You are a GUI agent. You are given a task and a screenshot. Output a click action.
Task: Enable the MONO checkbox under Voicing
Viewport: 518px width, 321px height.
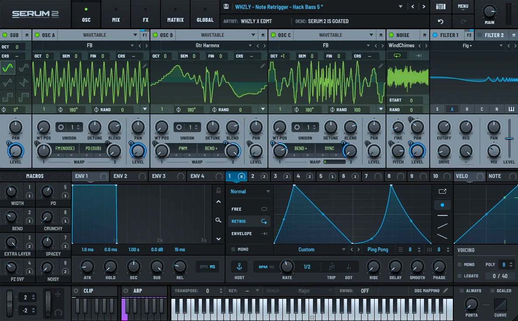click(459, 265)
